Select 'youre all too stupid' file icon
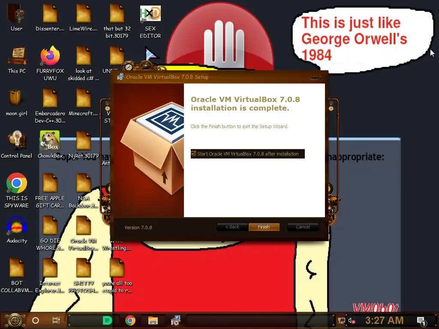The height and width of the screenshot is (329, 439). click(117, 275)
